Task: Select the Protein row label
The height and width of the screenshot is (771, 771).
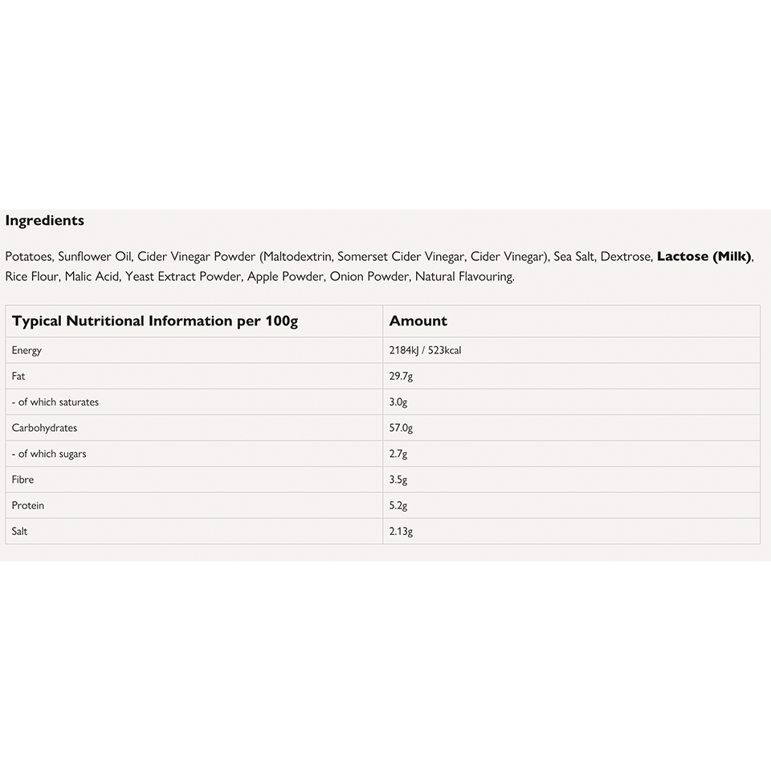Action: (28, 505)
